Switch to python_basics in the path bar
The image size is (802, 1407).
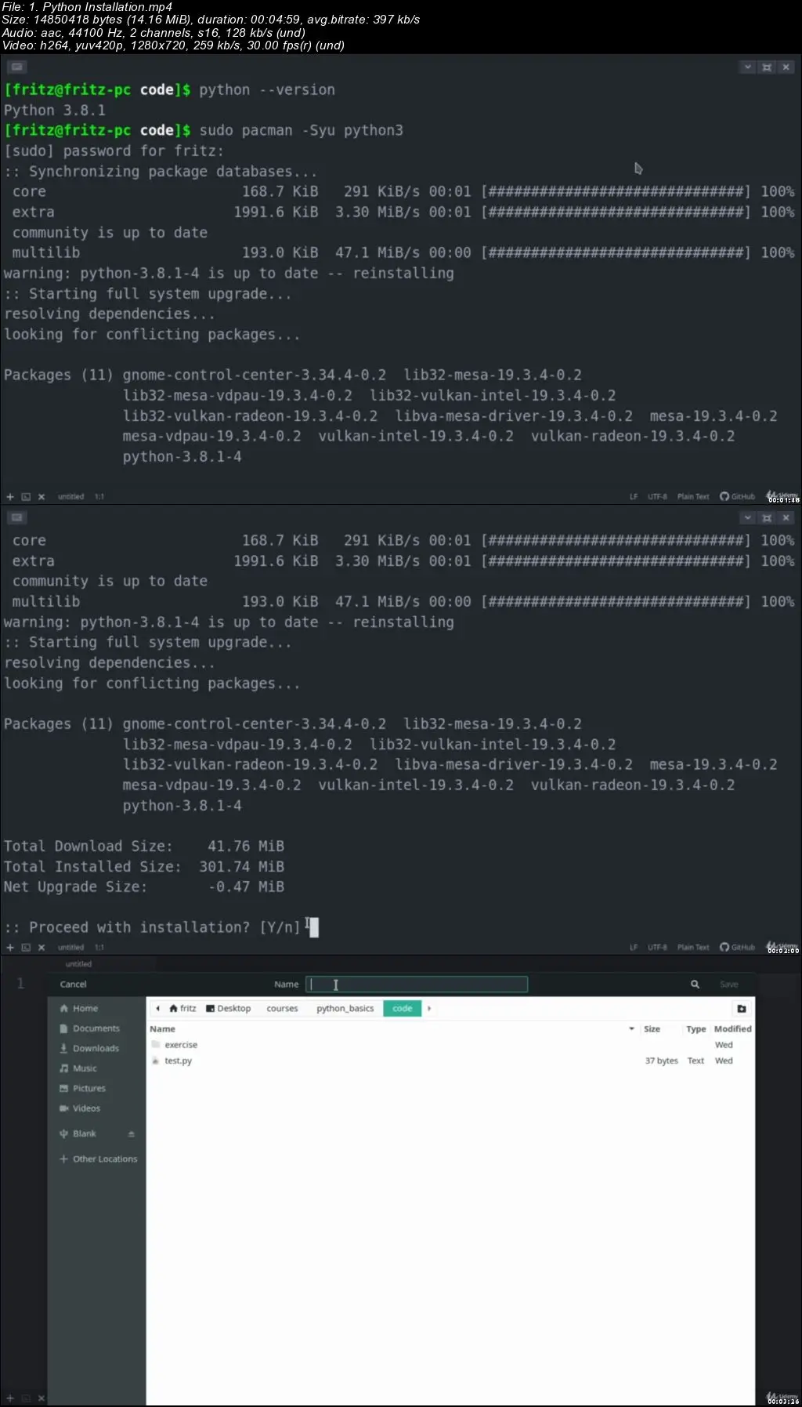345,1009
